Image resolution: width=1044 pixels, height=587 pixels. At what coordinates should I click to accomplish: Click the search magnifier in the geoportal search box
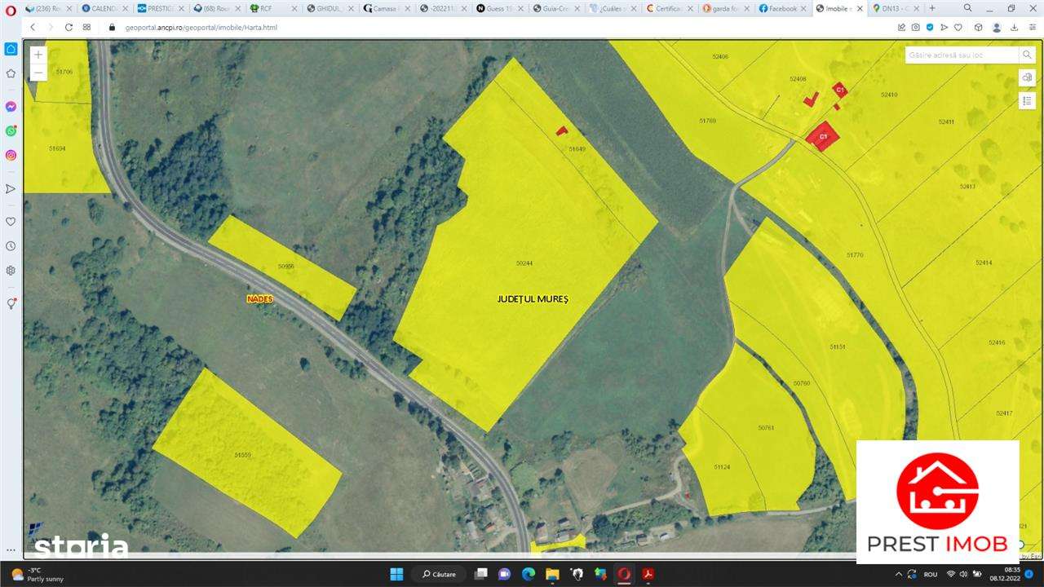click(x=1027, y=55)
